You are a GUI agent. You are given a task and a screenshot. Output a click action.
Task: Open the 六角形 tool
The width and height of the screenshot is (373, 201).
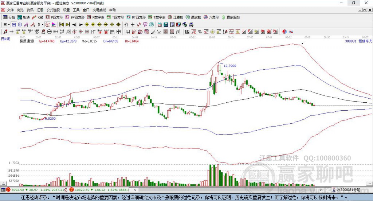(211, 17)
